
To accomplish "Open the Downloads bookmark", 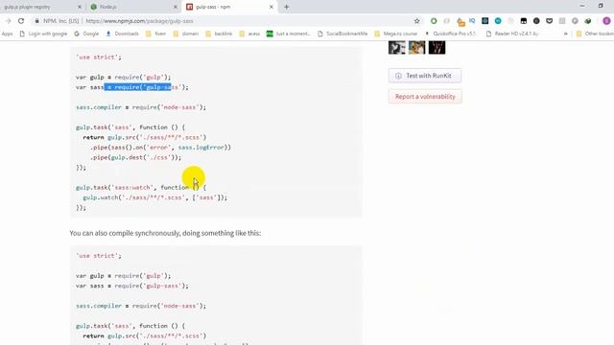I will coord(122,34).
